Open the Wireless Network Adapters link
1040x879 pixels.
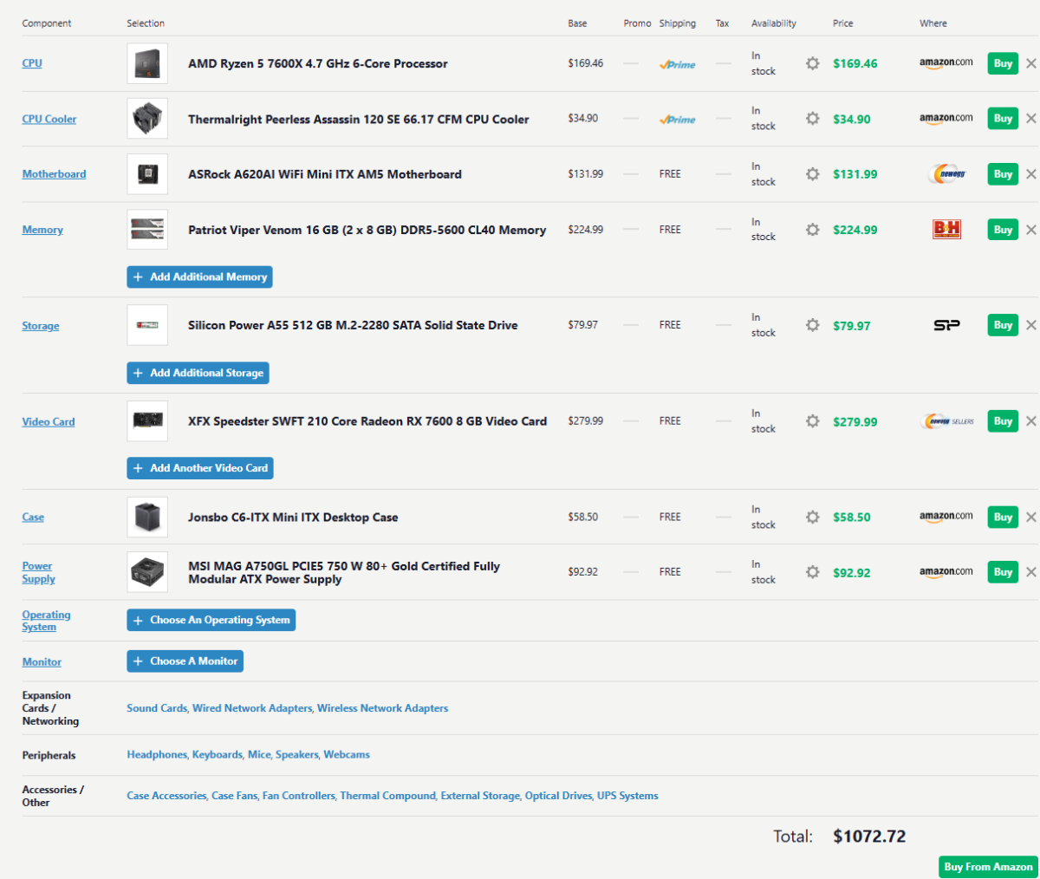383,708
